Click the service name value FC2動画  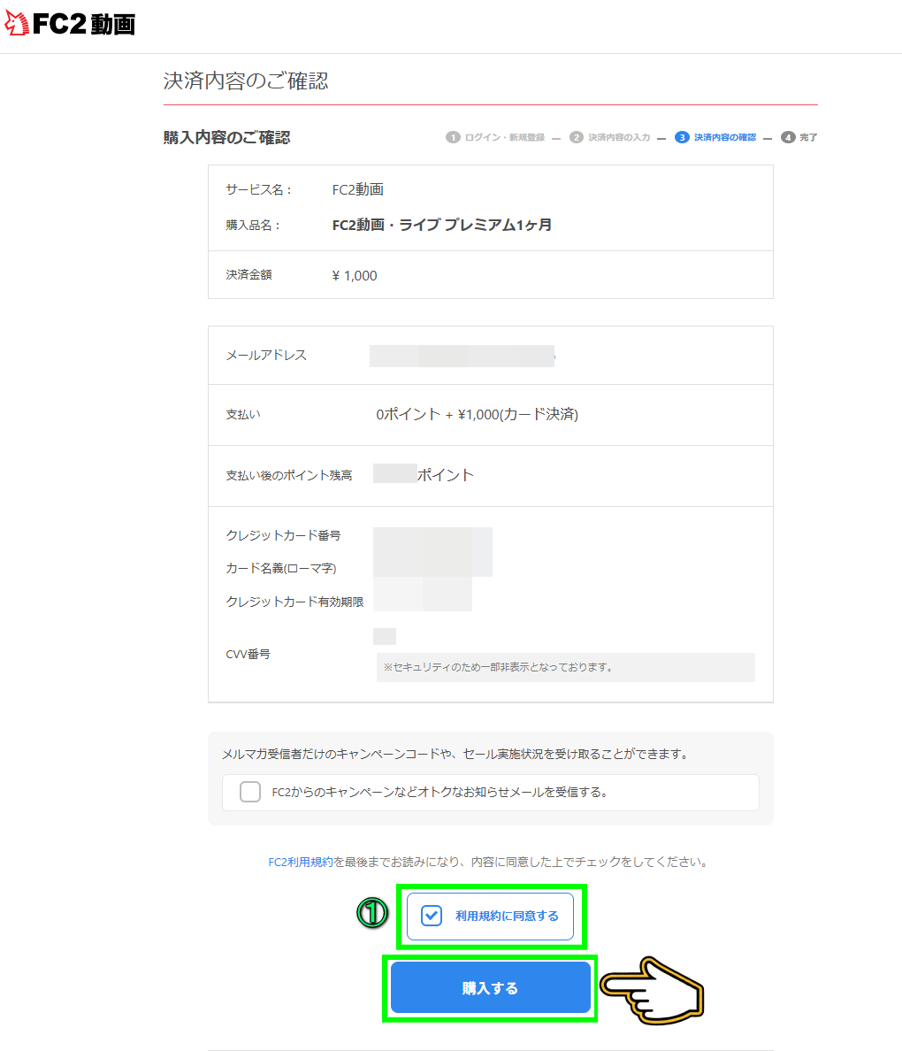[358, 189]
